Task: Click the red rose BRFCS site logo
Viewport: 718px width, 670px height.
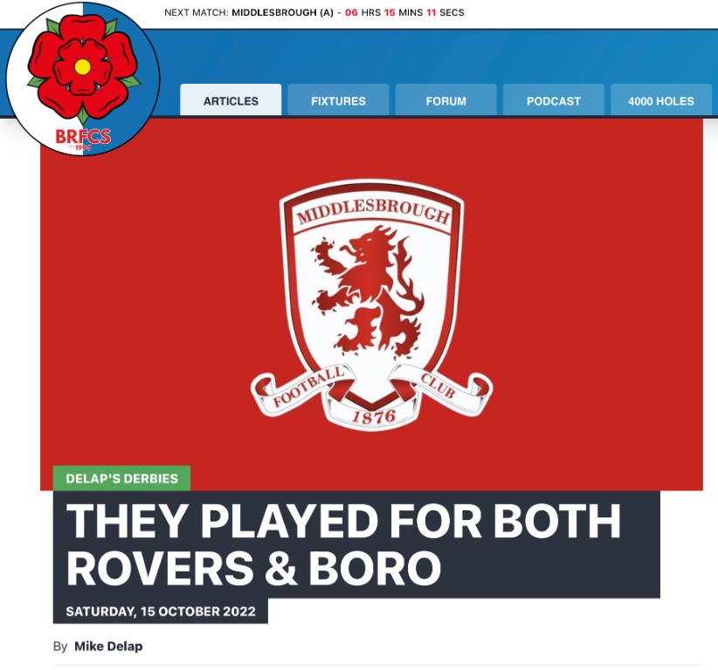Action: (x=83, y=79)
